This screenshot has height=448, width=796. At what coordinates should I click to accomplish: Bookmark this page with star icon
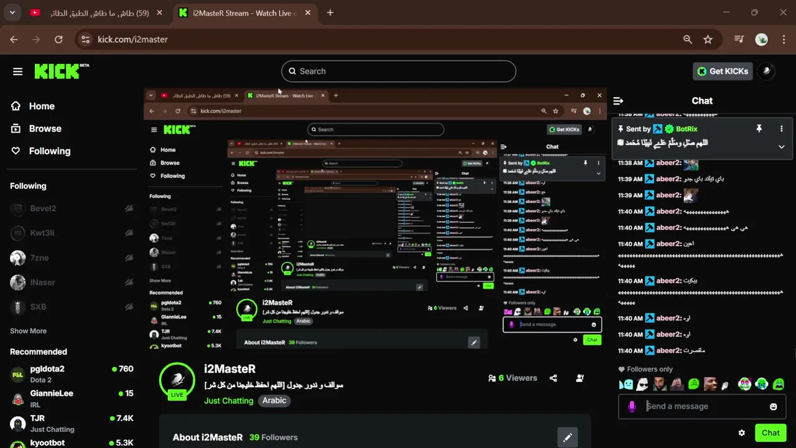pos(708,39)
